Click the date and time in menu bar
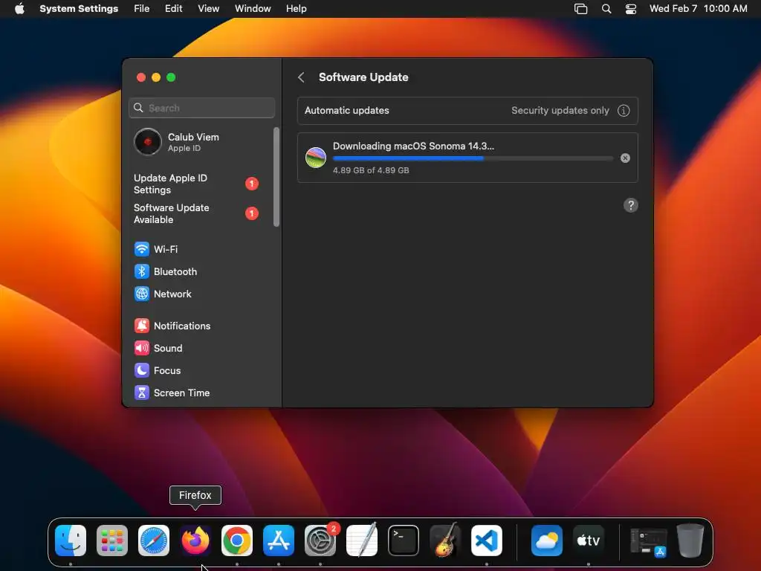Viewport: 761px width, 571px height. 699,9
